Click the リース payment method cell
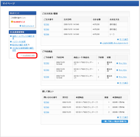 coord(112,34)
